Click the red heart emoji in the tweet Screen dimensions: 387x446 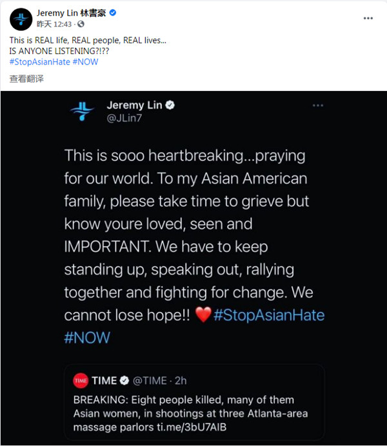coord(203,315)
